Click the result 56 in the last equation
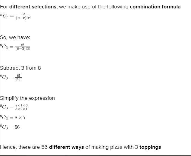The image size is (191, 156). (x=17, y=127)
